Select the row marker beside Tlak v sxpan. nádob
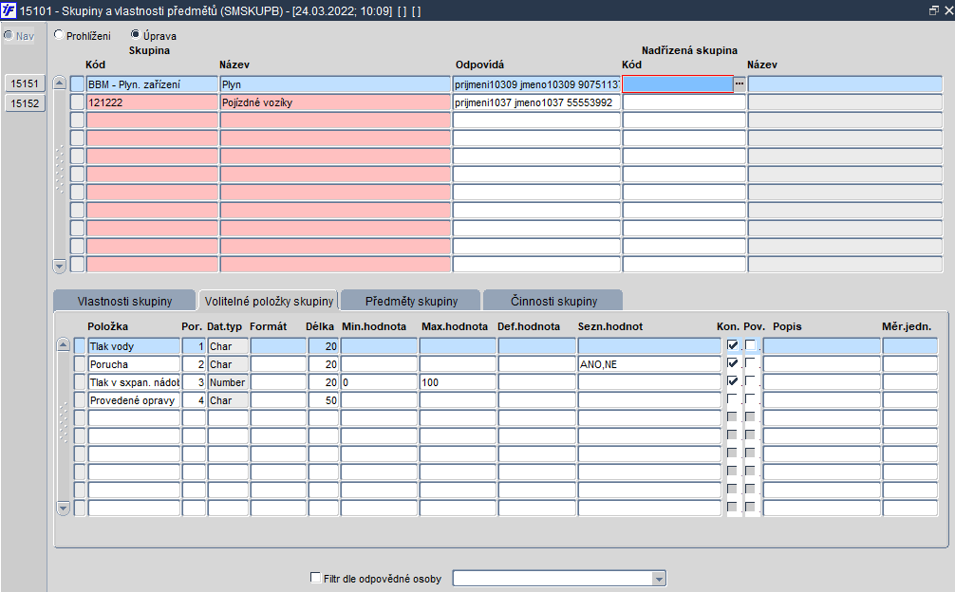The image size is (955, 592). coord(80,382)
